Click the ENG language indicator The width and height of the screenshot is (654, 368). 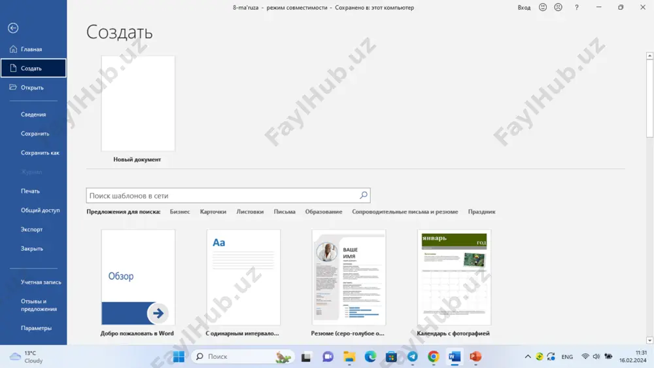pyautogui.click(x=567, y=357)
